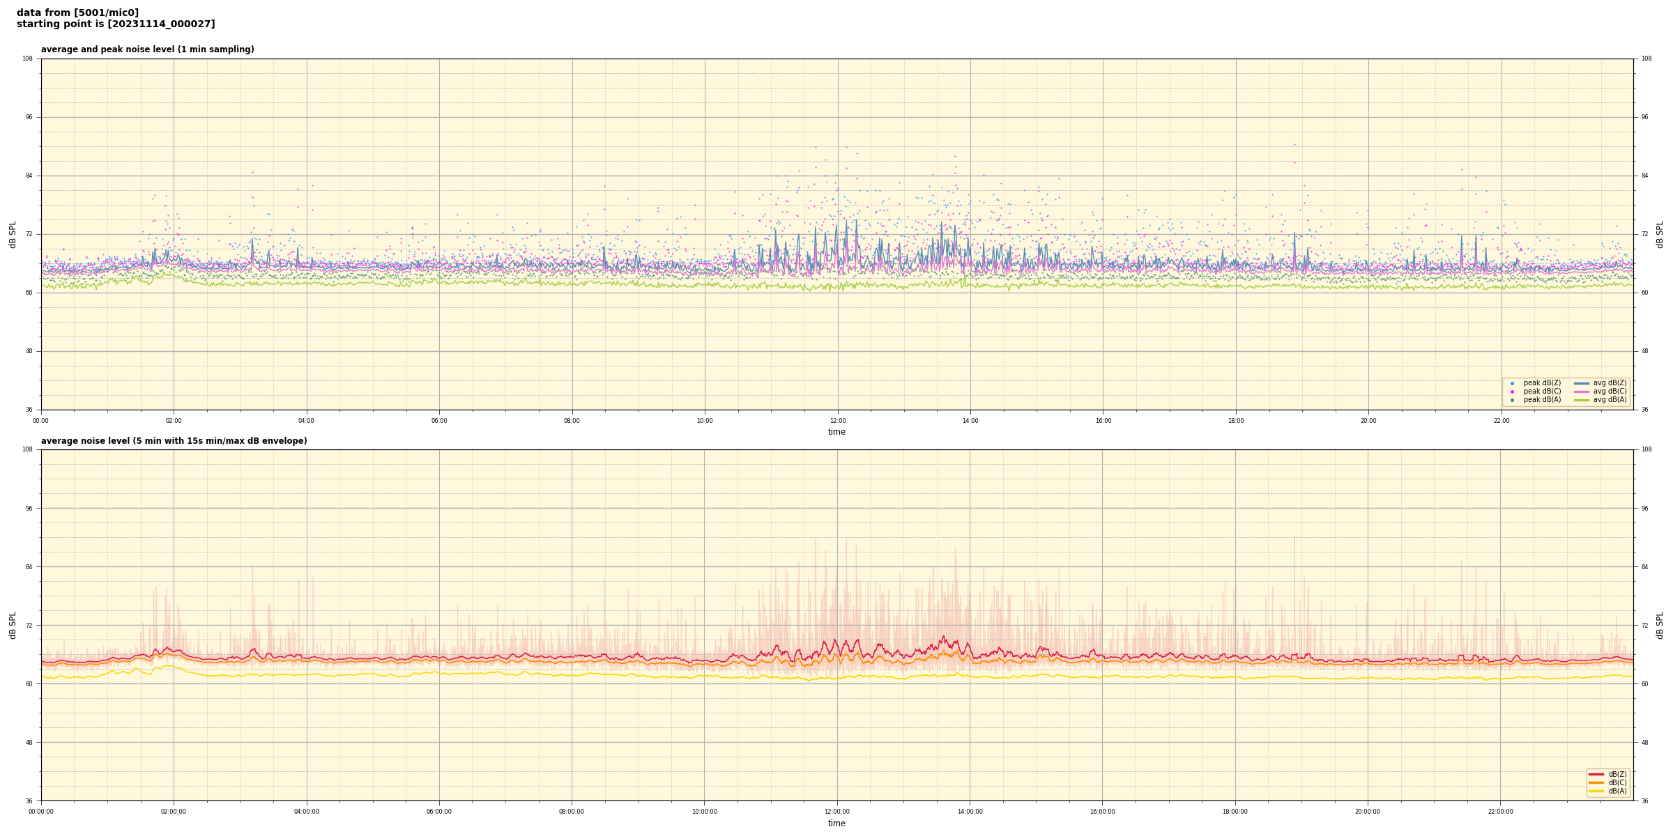The width and height of the screenshot is (1673, 836).
Task: Click the orange dB(C) legend entry in lower chart
Action: [x=1596, y=782]
